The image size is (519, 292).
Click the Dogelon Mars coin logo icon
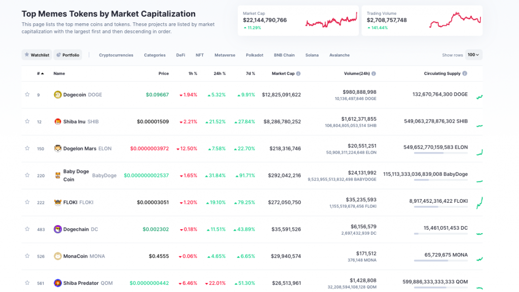58,149
